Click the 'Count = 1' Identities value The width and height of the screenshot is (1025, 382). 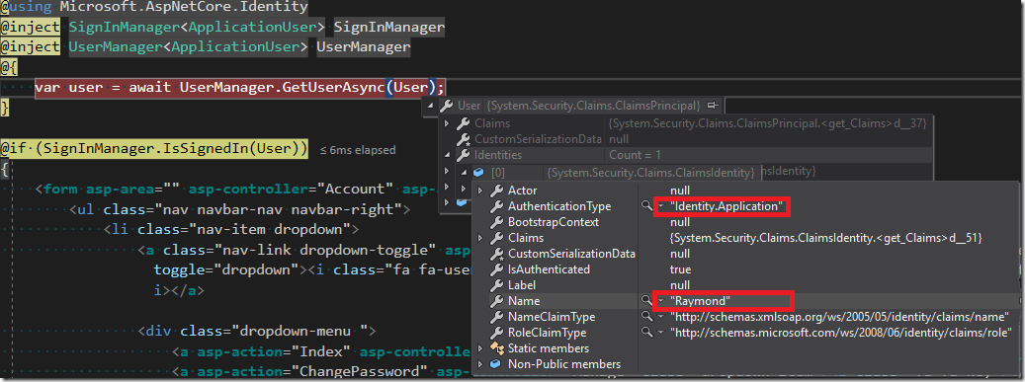tap(635, 155)
